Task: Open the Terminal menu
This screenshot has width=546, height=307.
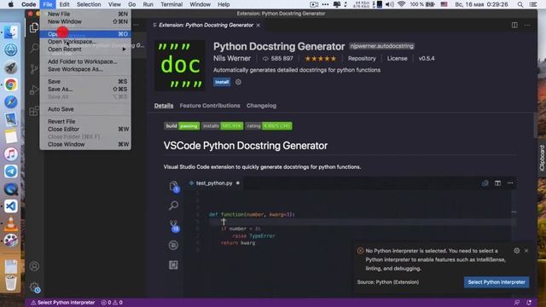Action: coord(171,4)
